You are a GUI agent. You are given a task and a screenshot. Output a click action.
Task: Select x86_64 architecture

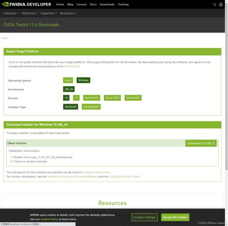pyautogui.click(x=69, y=89)
